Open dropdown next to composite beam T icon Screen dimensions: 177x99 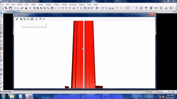click(149, 8)
